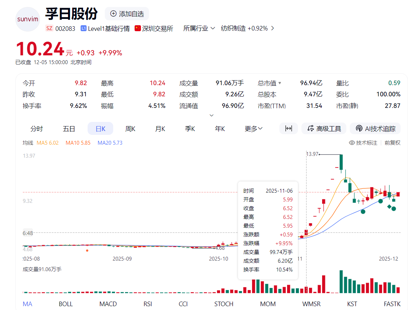Image resolution: width=408 pixels, height=310 pixels.
Task: Click the green diamond signal marker
Action: (389, 207)
